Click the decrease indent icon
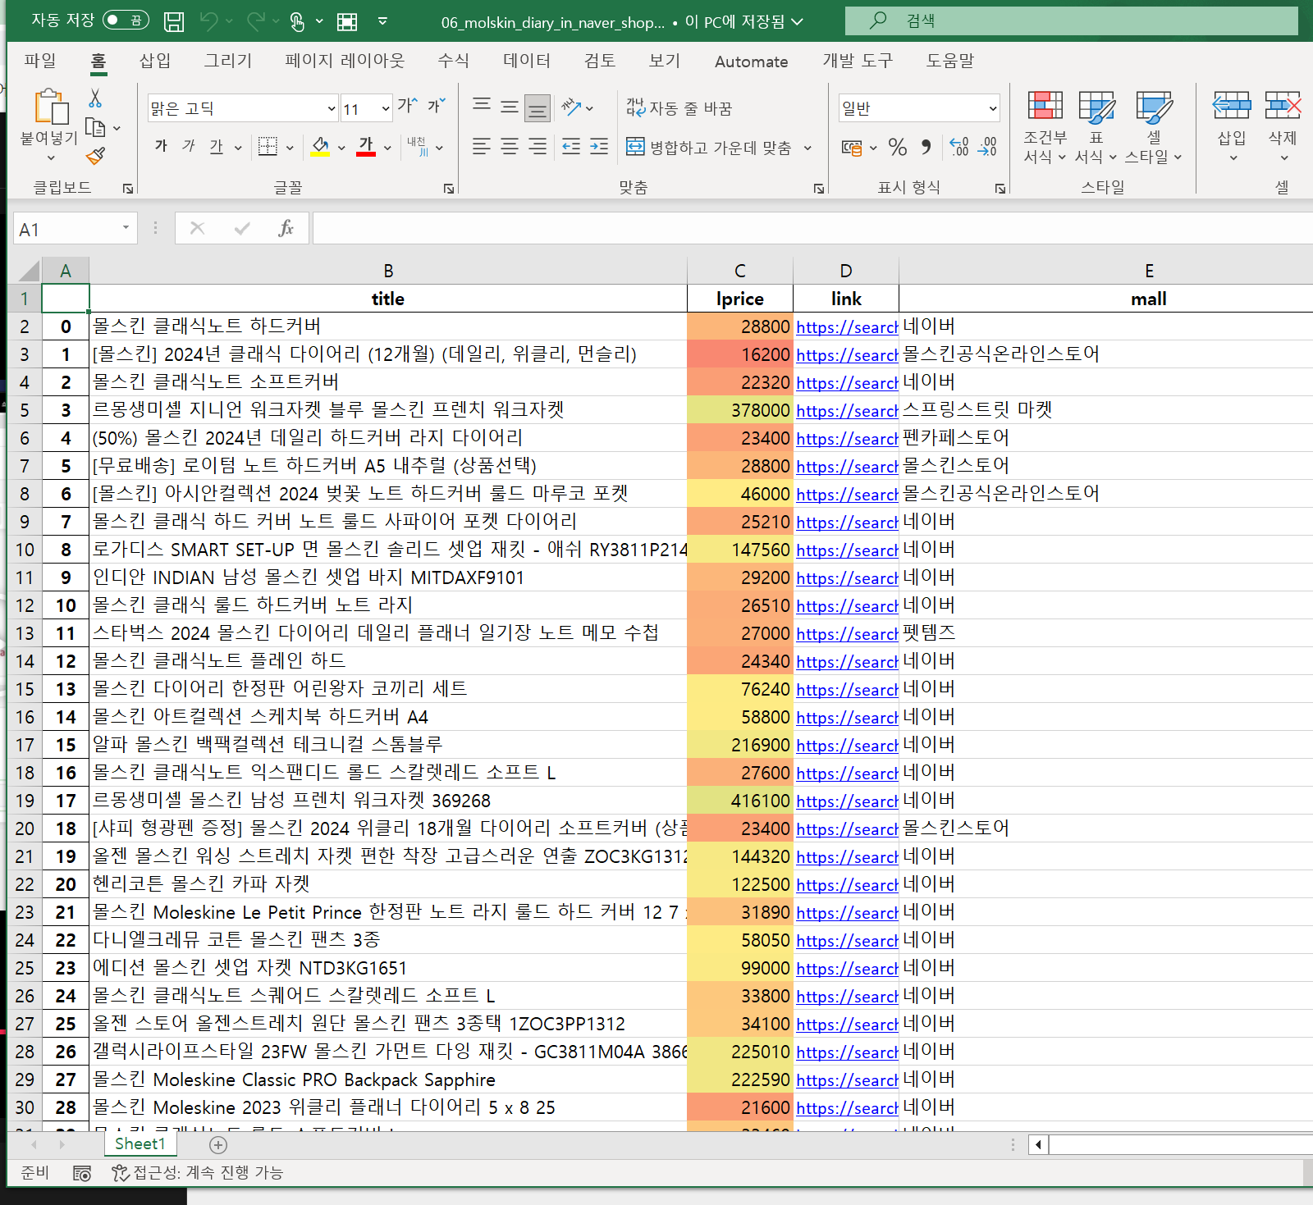The height and width of the screenshot is (1205, 1313). [x=571, y=147]
